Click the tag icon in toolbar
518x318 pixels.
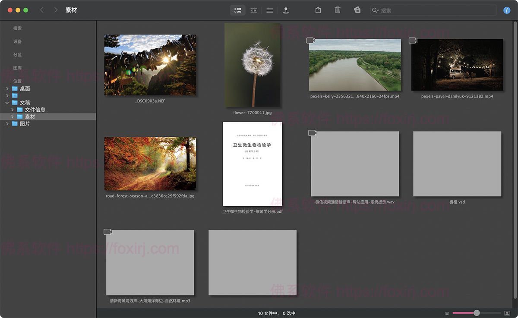pos(357,10)
